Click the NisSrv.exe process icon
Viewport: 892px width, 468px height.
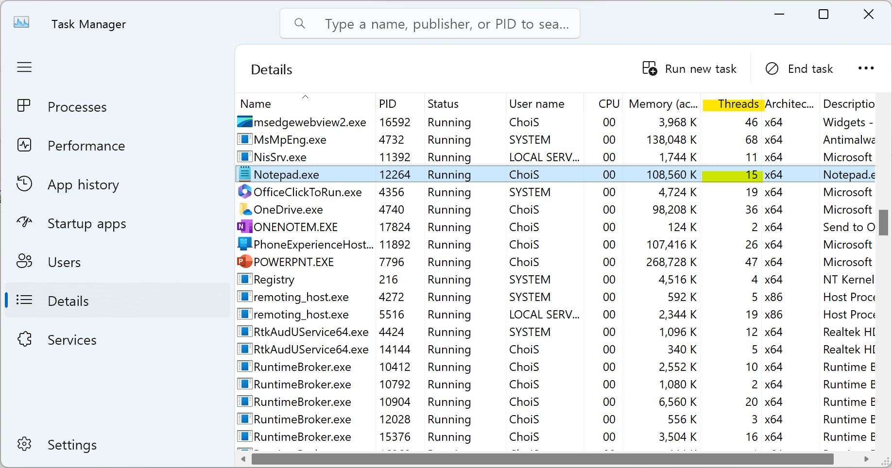(x=244, y=157)
